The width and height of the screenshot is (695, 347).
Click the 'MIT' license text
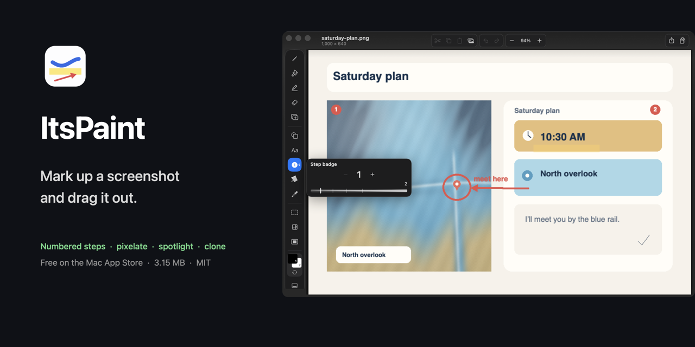coord(204,262)
